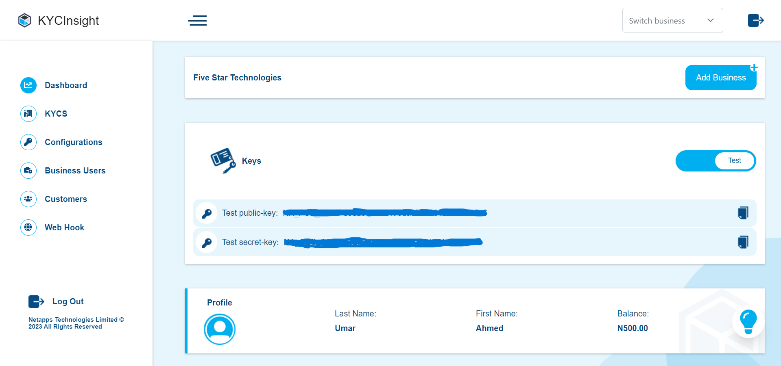Open the Dashboard menu item
This screenshot has height=366, width=781.
pos(66,85)
